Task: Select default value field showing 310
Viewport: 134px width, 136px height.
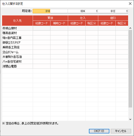Action: tap(42, 11)
